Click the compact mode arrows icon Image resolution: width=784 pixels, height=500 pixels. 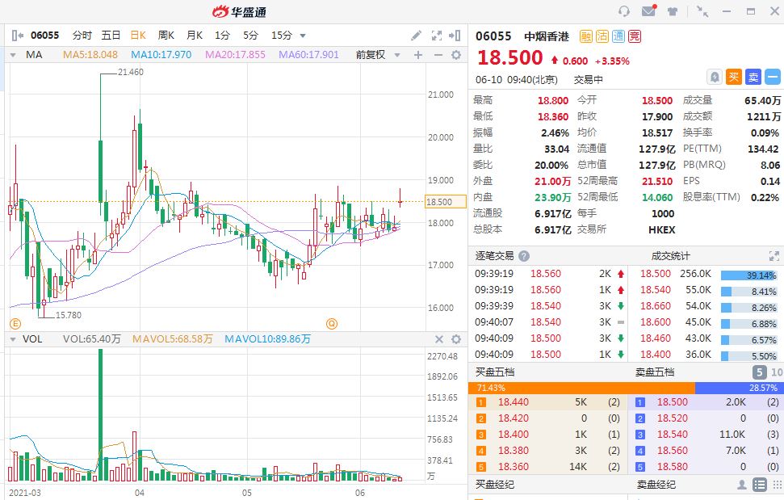point(702,11)
